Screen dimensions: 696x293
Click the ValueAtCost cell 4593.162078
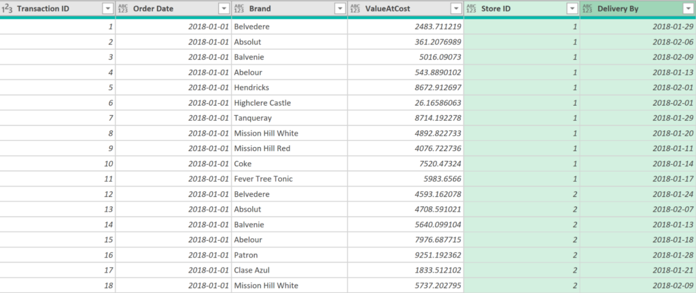[406, 194]
